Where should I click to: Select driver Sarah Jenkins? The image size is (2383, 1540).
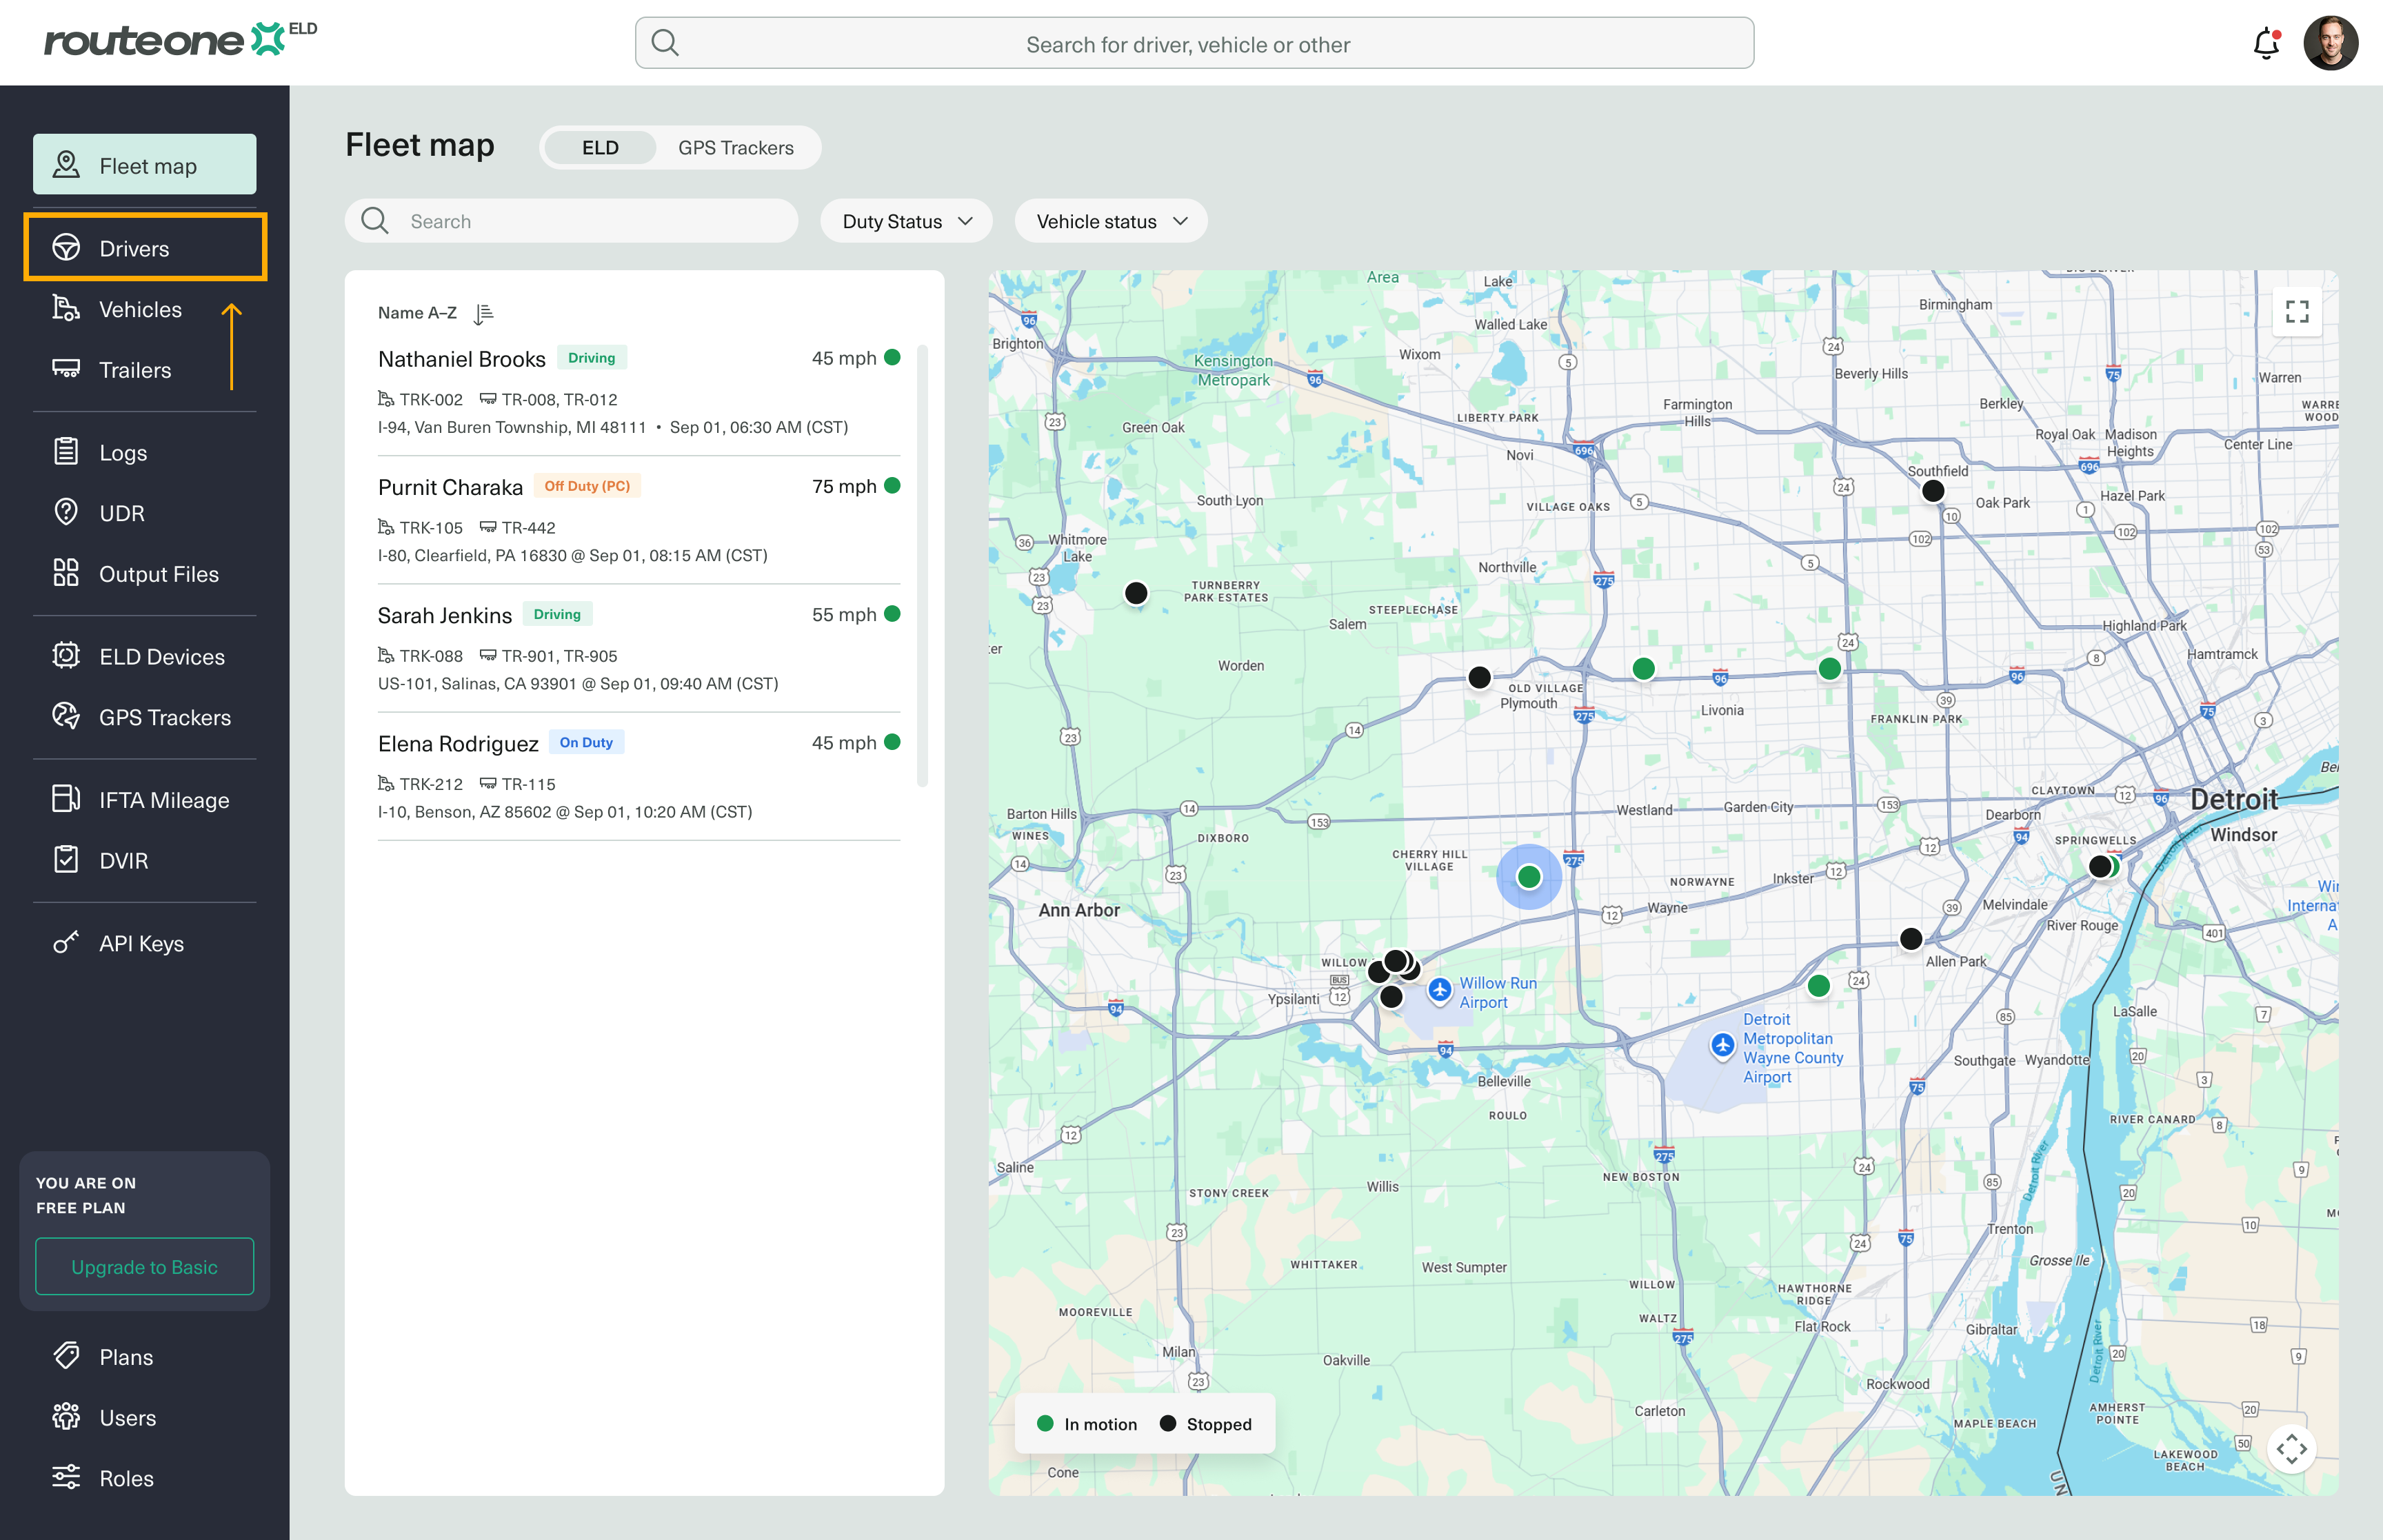639,648
